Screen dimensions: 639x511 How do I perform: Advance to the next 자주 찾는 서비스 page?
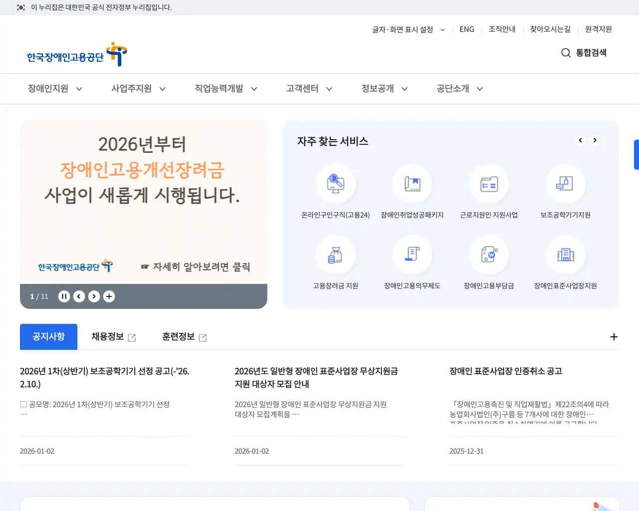595,140
